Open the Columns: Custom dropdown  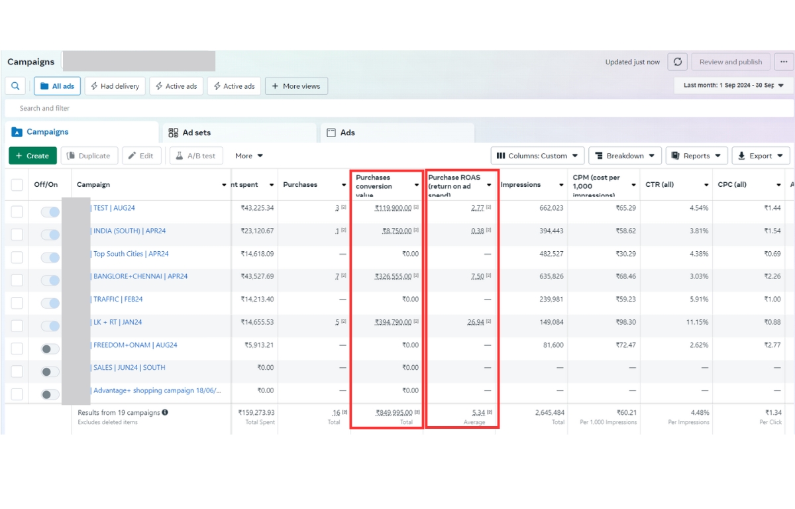tap(537, 156)
